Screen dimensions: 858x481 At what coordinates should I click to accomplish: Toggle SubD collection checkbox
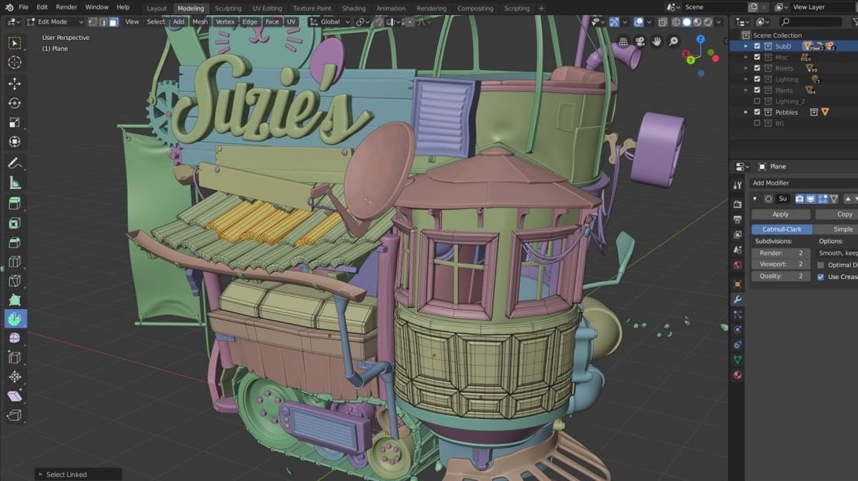(758, 46)
